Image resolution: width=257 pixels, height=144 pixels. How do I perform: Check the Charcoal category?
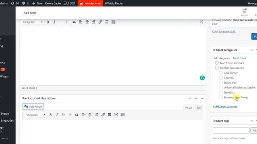220,78
